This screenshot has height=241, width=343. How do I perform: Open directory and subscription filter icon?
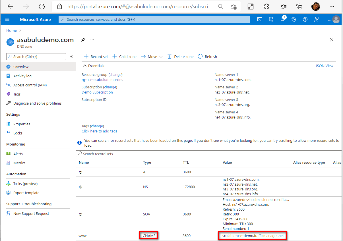pyautogui.click(x=271, y=19)
